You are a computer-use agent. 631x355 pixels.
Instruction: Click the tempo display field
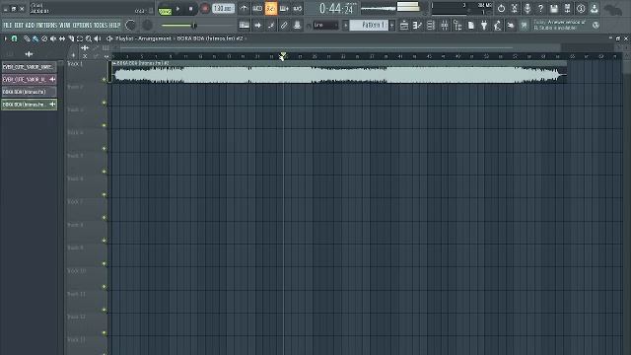click(x=224, y=9)
